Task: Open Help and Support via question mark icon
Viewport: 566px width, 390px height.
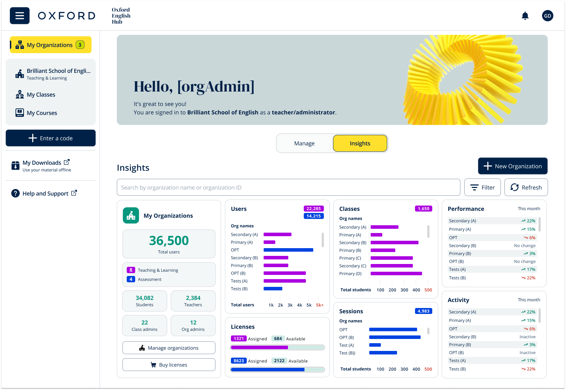Action: pyautogui.click(x=16, y=193)
